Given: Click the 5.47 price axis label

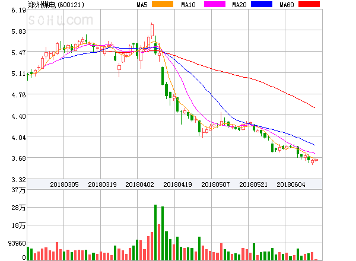Looking at the screenshot, I should [x=18, y=53].
